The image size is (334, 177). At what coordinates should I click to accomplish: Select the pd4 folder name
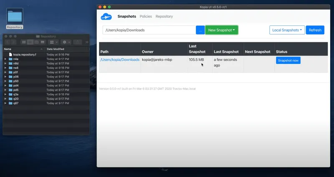16,86
